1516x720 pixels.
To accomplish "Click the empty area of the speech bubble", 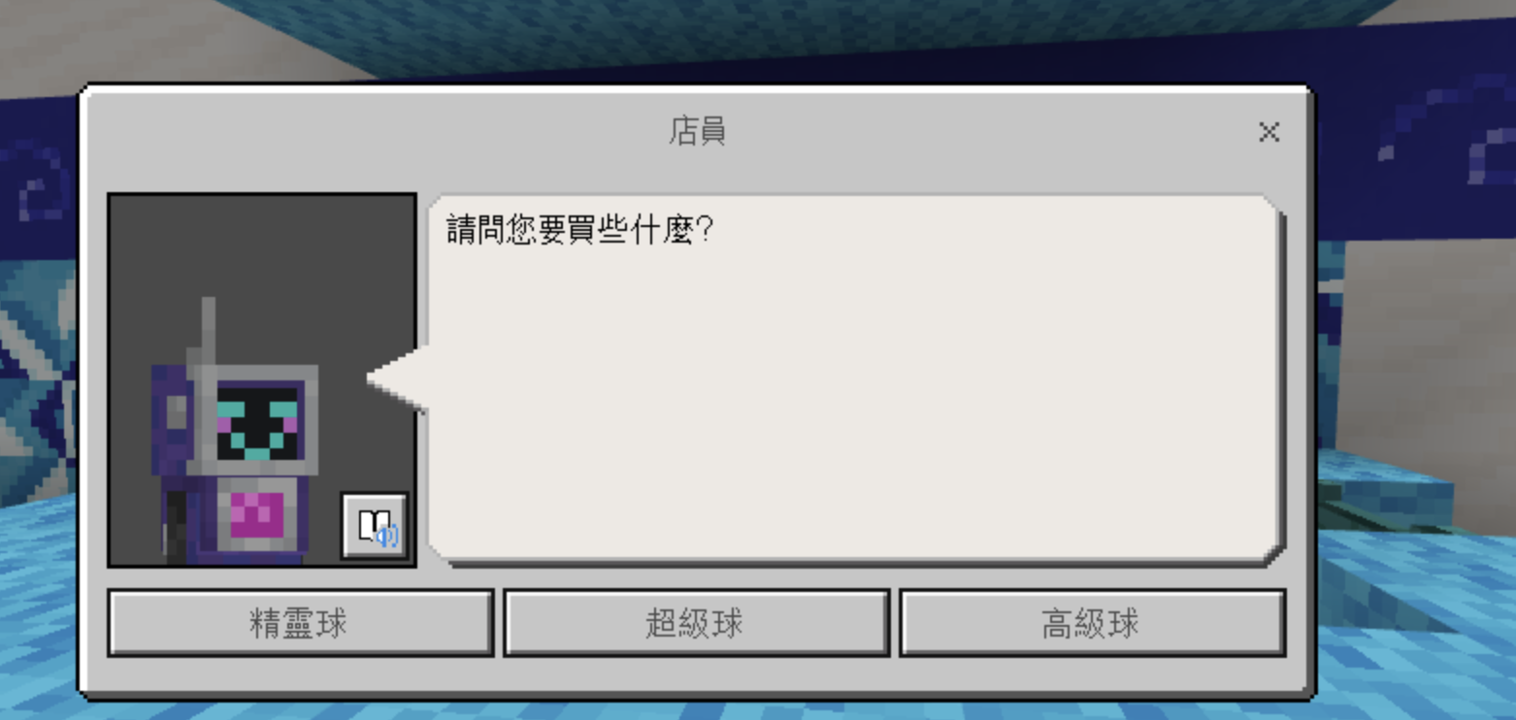I will pos(854,408).
